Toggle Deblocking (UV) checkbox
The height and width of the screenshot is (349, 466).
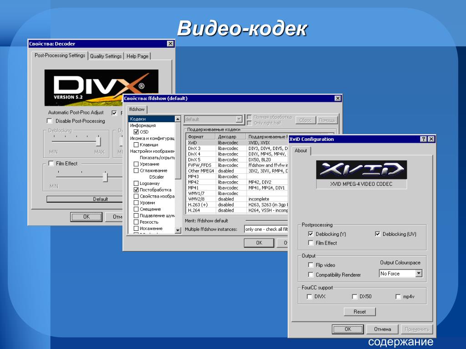pyautogui.click(x=378, y=234)
